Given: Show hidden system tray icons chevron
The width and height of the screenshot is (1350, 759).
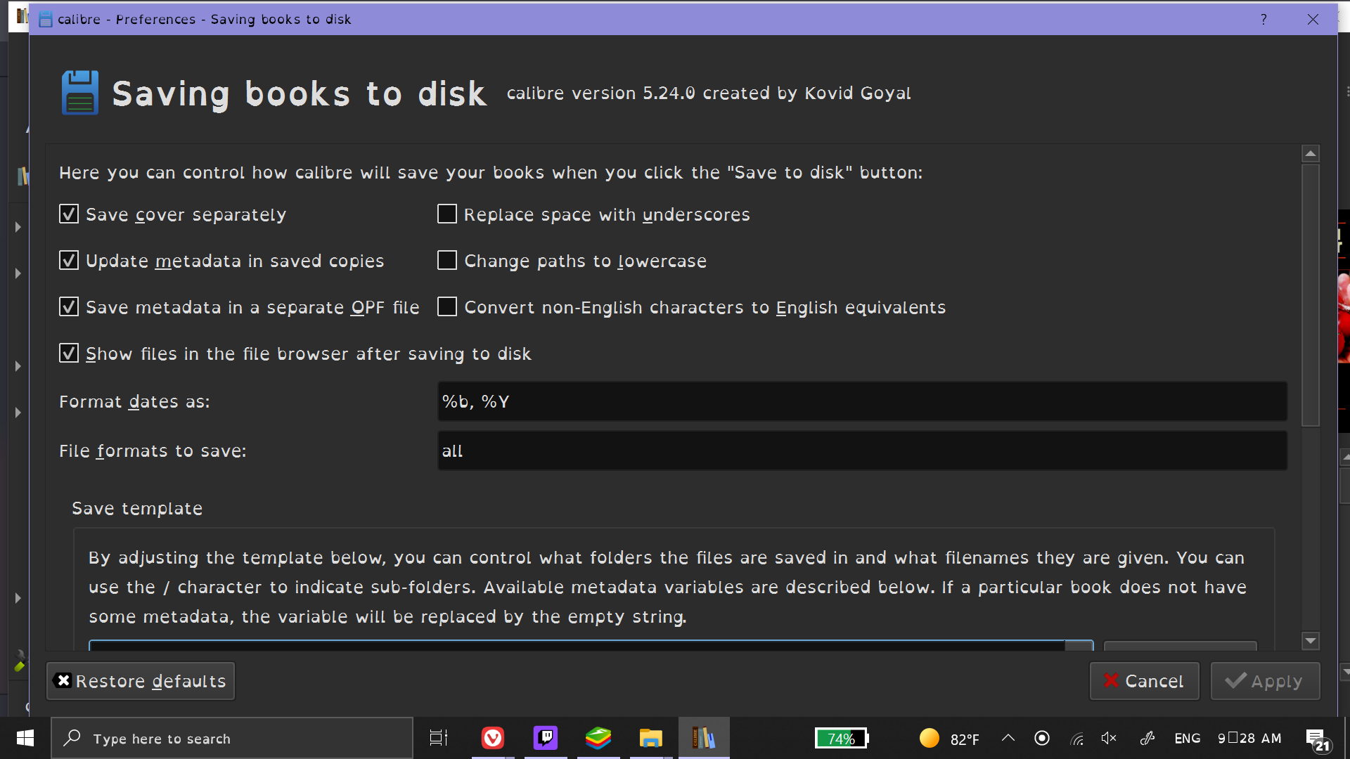Looking at the screenshot, I should (x=1008, y=738).
